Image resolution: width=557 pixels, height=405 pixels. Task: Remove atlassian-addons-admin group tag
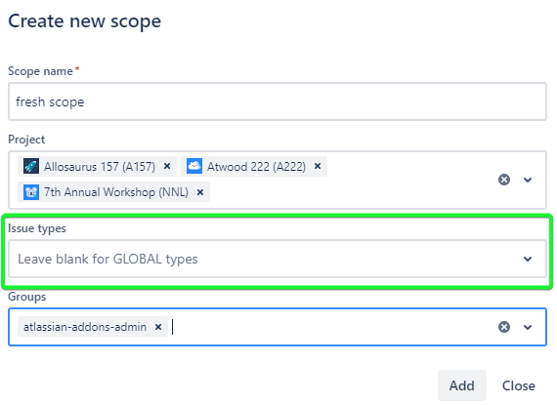[x=158, y=327]
